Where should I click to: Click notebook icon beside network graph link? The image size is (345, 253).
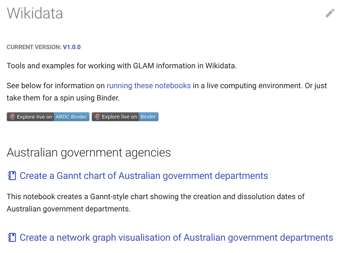pyautogui.click(x=12, y=237)
